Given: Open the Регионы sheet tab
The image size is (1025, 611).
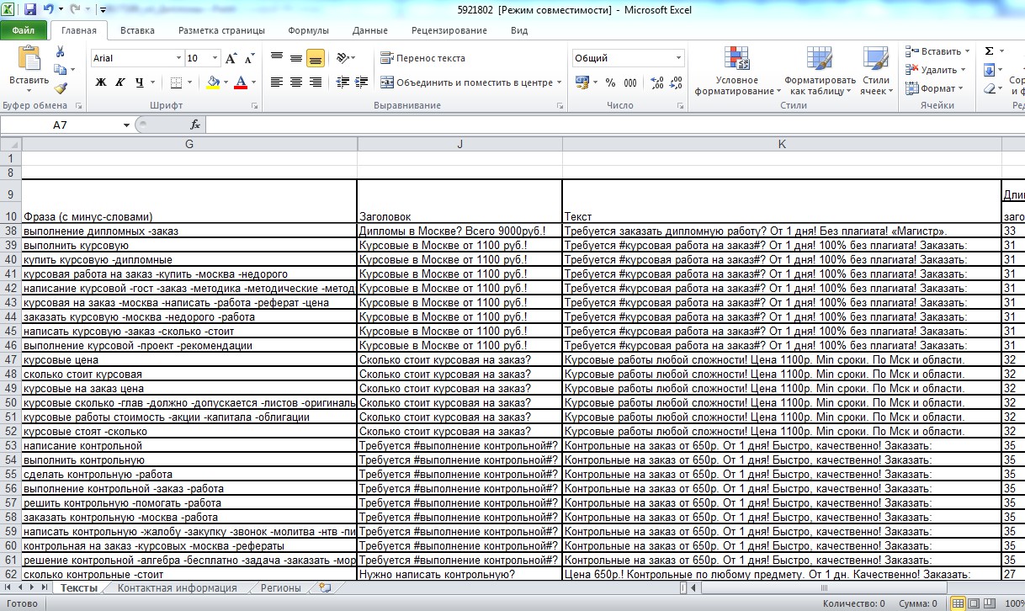Looking at the screenshot, I should pyautogui.click(x=280, y=588).
